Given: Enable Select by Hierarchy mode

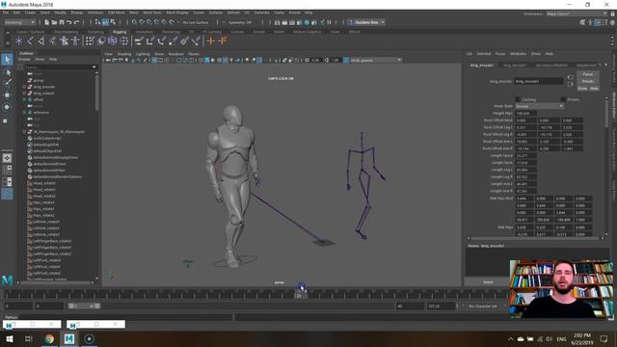Looking at the screenshot, I should pyautogui.click(x=98, y=22).
